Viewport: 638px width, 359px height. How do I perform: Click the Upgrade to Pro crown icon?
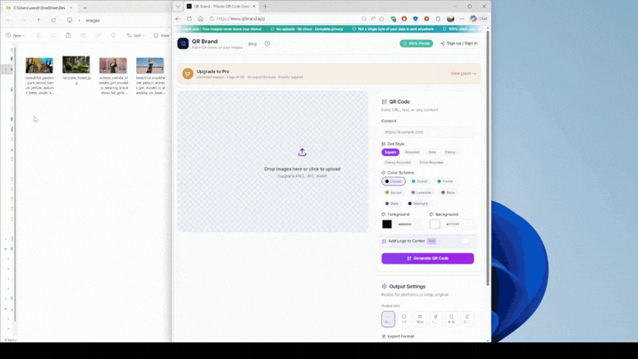[x=188, y=74]
